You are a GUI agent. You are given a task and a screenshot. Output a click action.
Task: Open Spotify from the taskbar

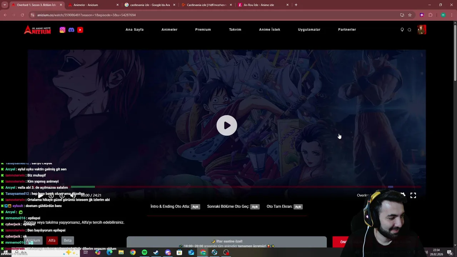point(144,252)
